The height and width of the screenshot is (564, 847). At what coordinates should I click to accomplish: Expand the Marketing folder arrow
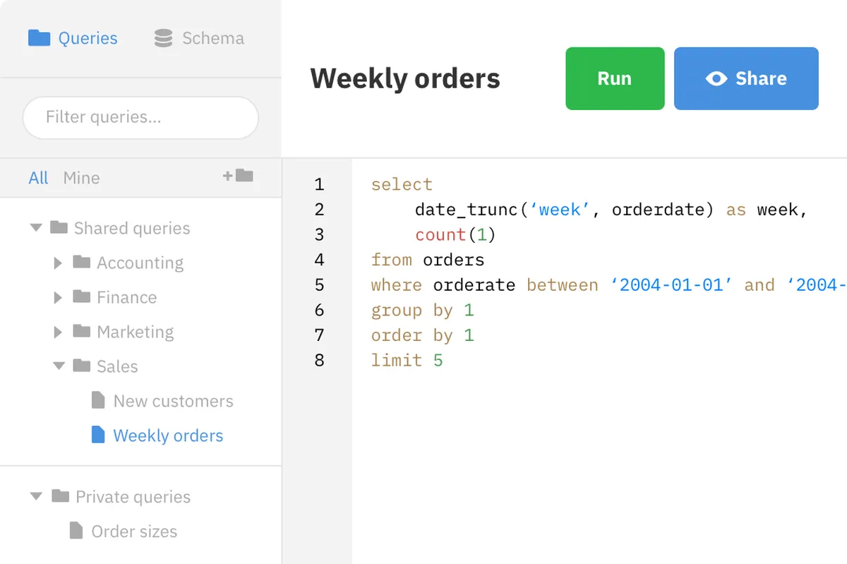tap(58, 332)
